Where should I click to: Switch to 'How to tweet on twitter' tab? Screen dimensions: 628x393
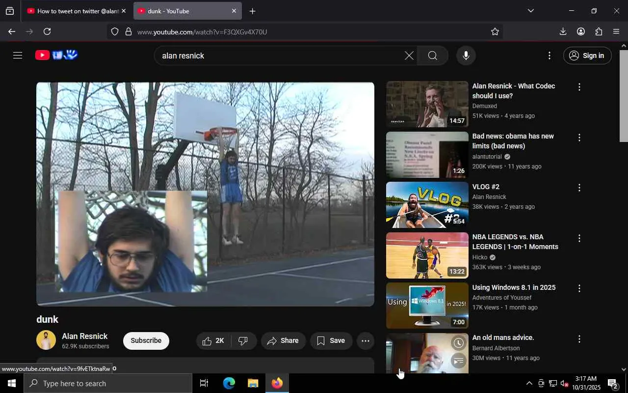pyautogui.click(x=77, y=11)
